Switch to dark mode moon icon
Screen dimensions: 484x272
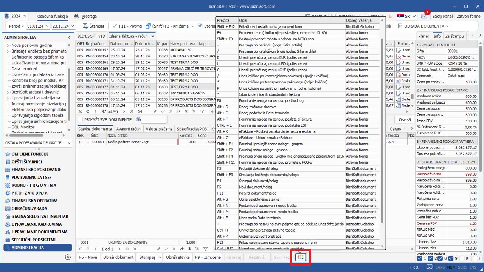(390, 17)
